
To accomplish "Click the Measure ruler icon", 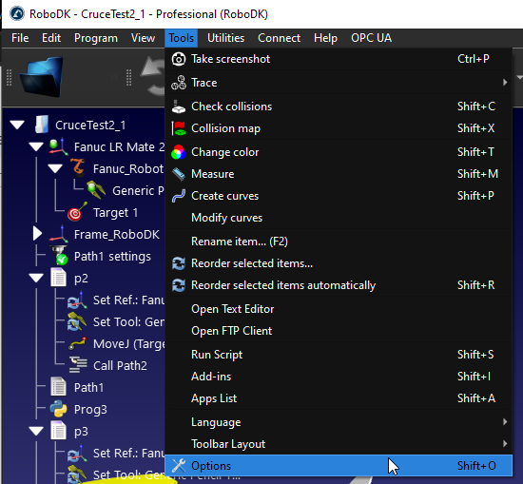I will [x=179, y=174].
